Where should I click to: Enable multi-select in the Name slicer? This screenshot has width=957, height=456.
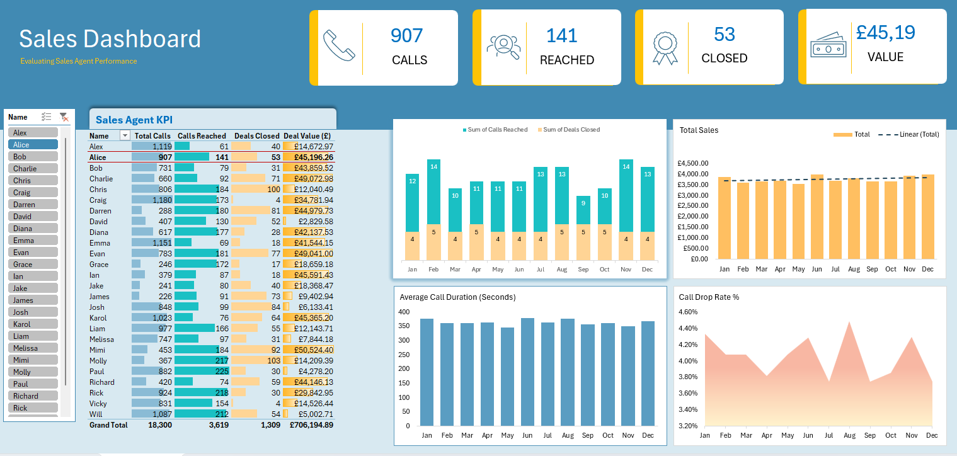(46, 117)
